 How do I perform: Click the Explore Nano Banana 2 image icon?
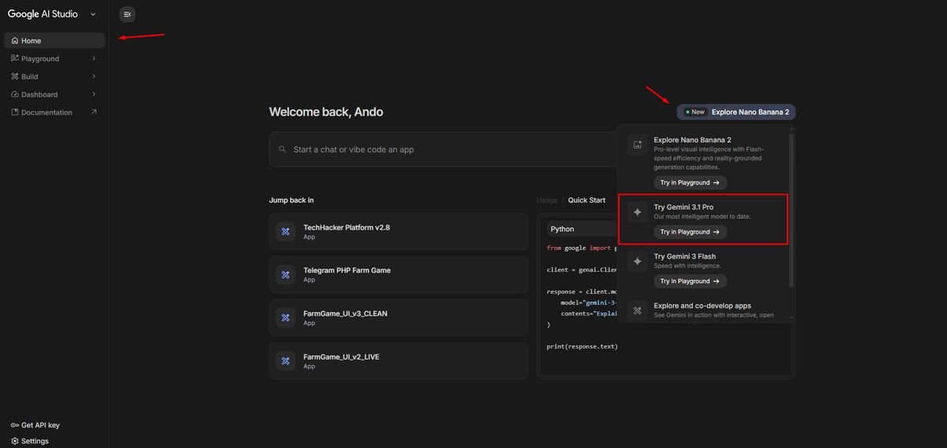tap(638, 145)
